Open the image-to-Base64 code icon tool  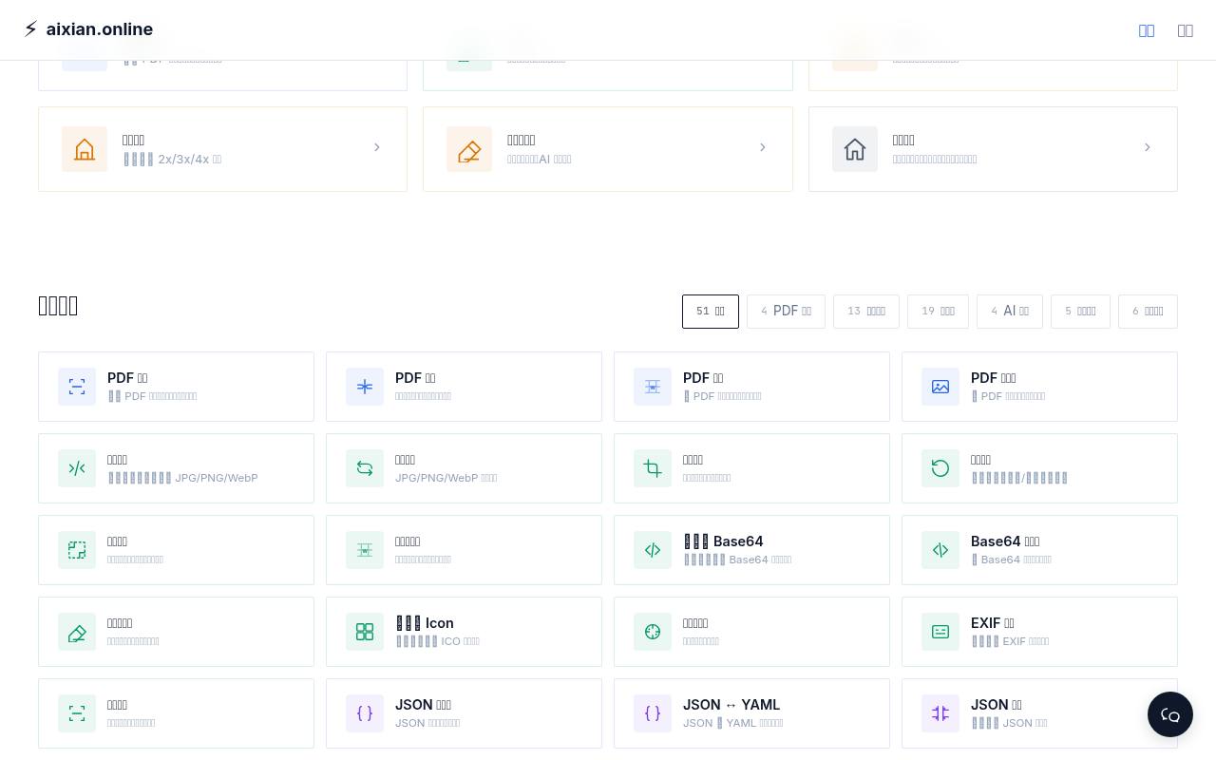pyautogui.click(x=751, y=550)
